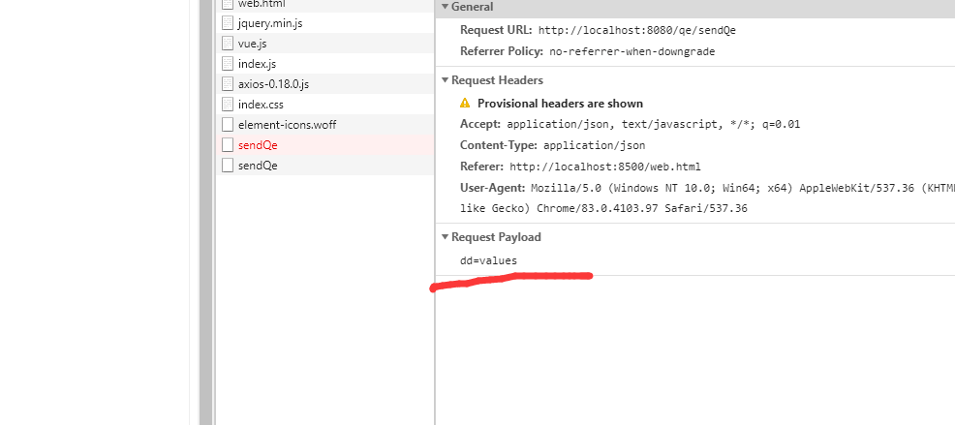Click the dd=values payload text
The image size is (955, 425).
[488, 260]
